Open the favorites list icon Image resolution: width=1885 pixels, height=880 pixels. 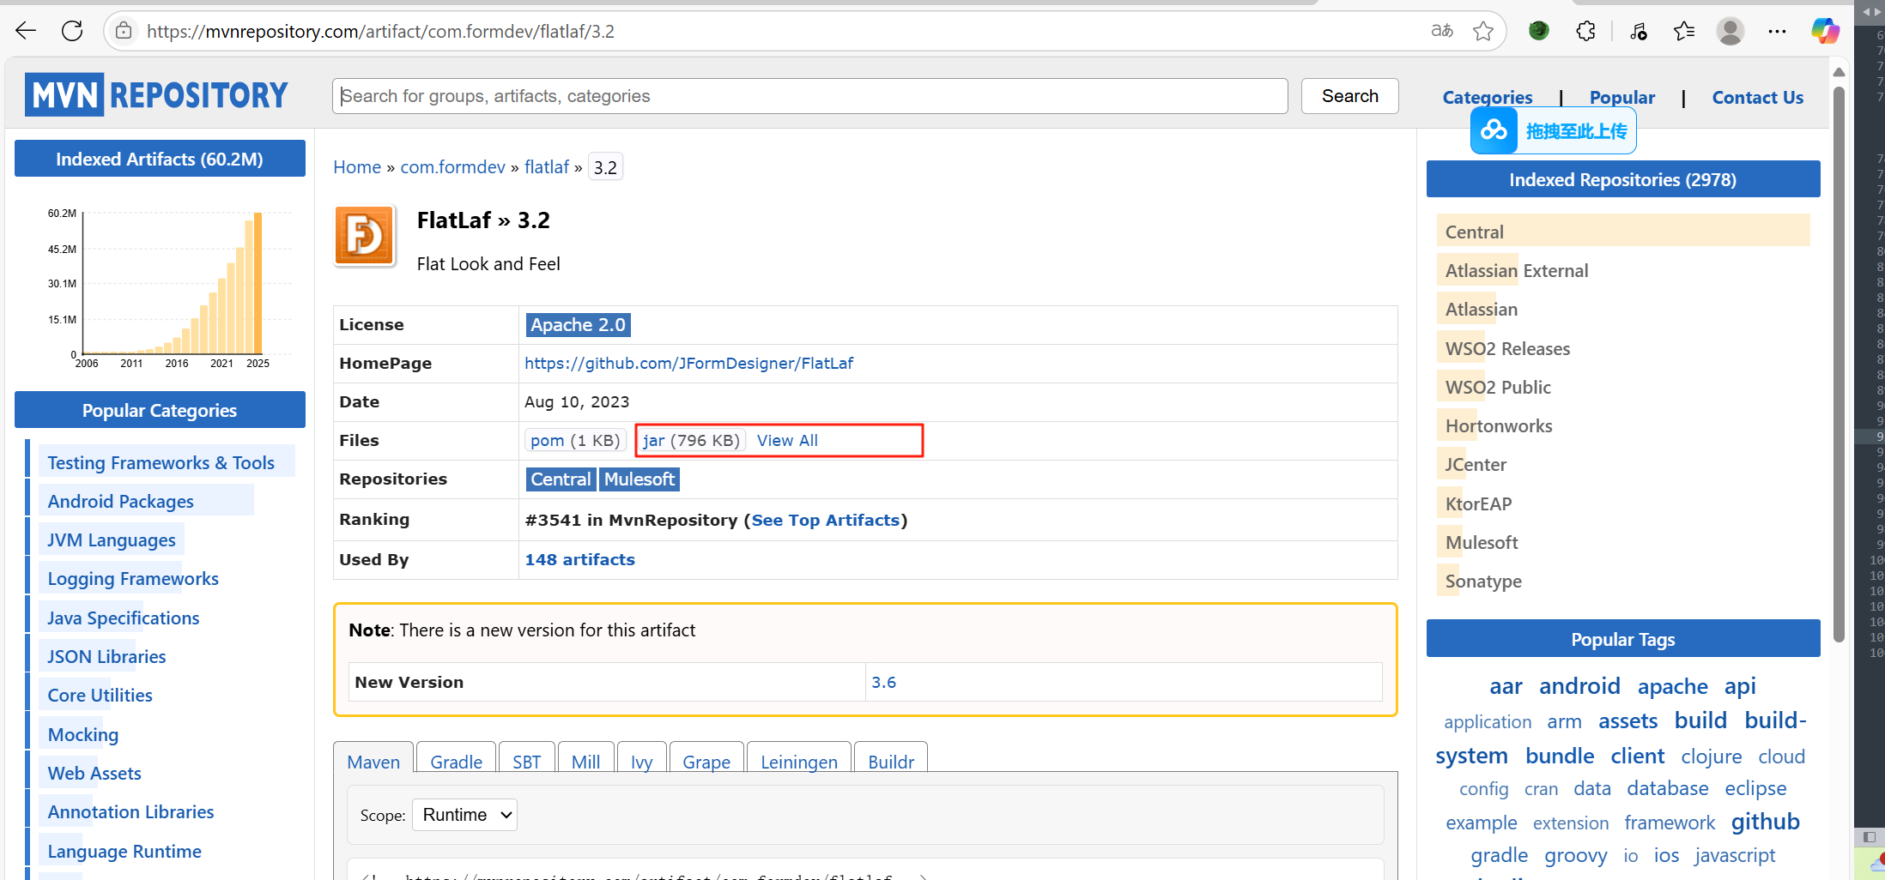tap(1684, 32)
